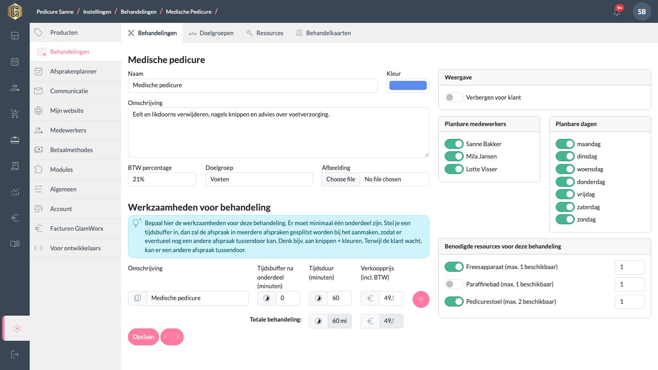Click Instellingen in the breadcrumb
658x370 pixels.
[x=97, y=11]
